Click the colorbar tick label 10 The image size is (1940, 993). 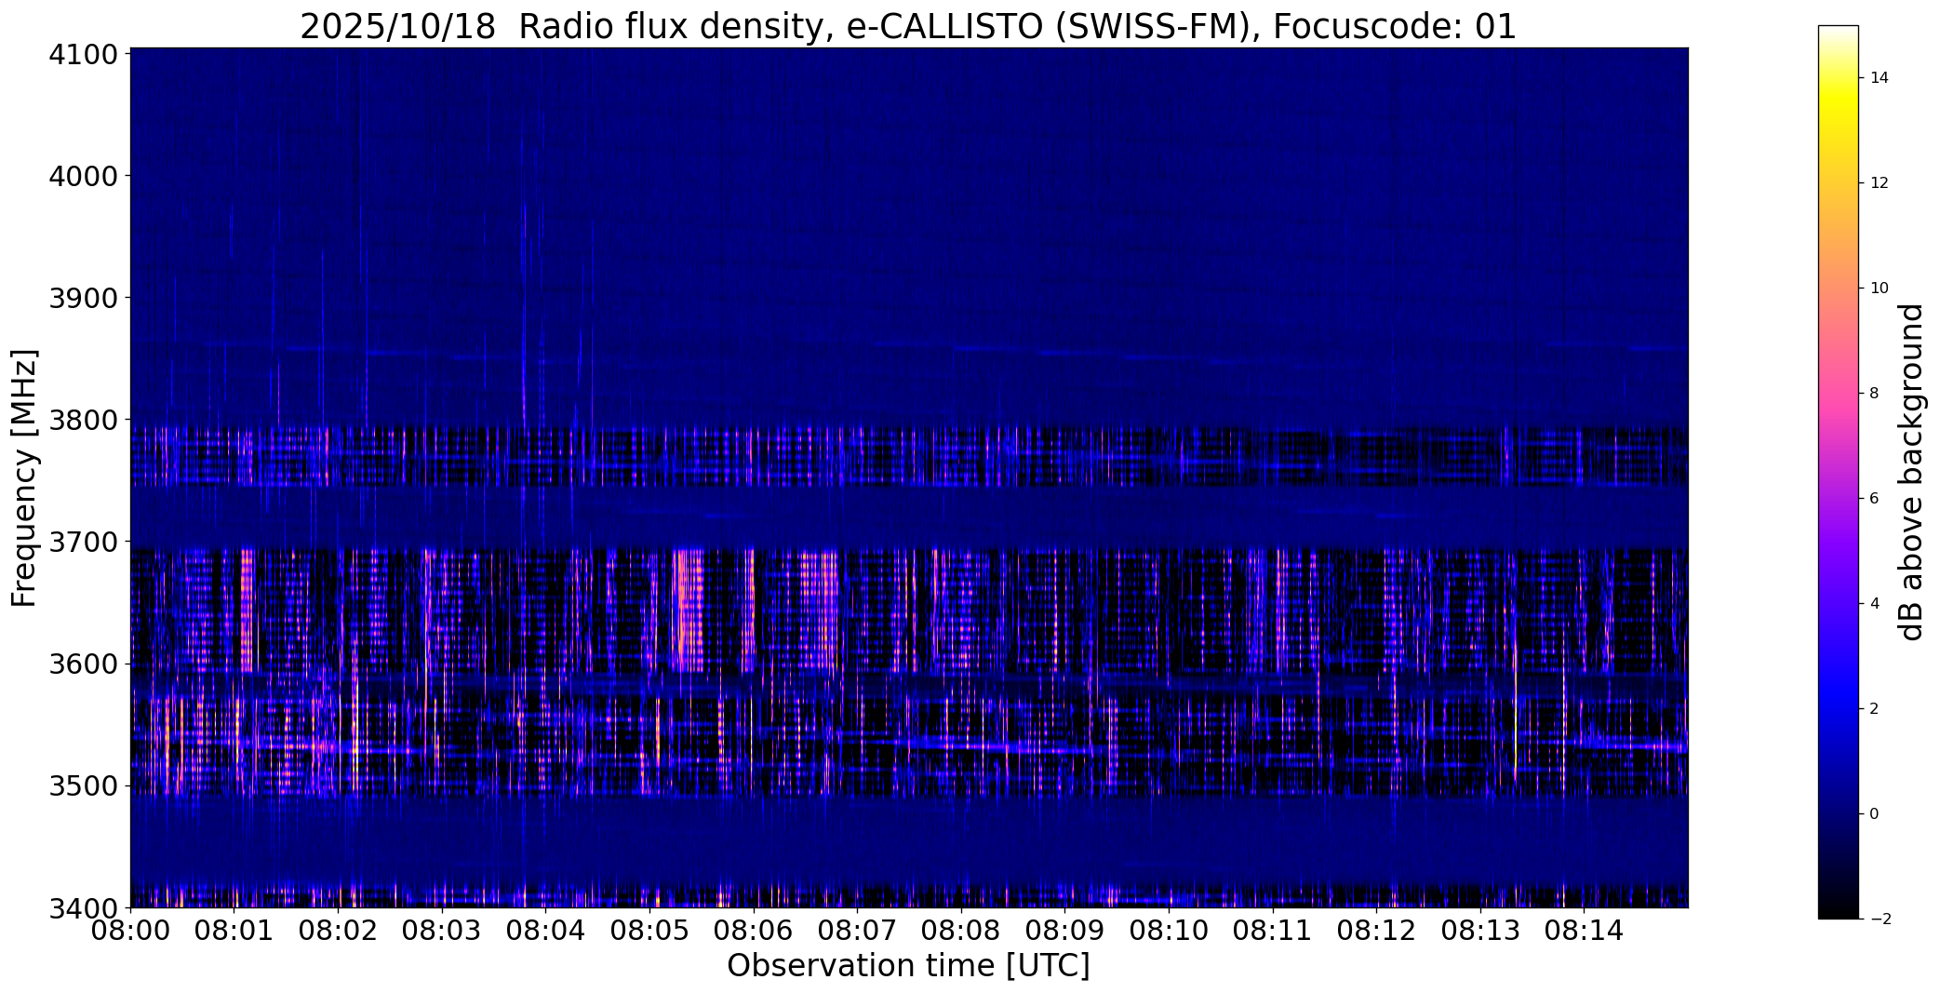pyautogui.click(x=1880, y=289)
